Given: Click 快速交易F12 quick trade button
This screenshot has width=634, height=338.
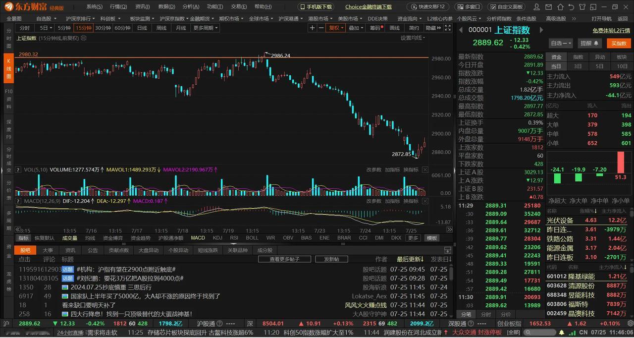Looking at the screenshot, I should 428,6.
